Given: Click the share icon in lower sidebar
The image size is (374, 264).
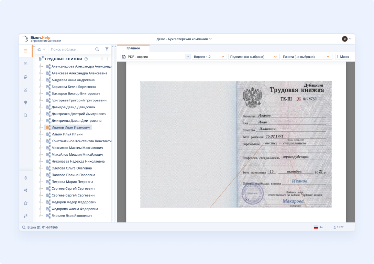Looking at the screenshot, I should [x=25, y=190].
